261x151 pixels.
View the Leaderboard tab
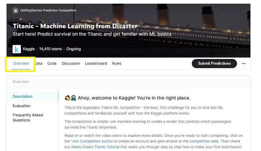[96, 63]
